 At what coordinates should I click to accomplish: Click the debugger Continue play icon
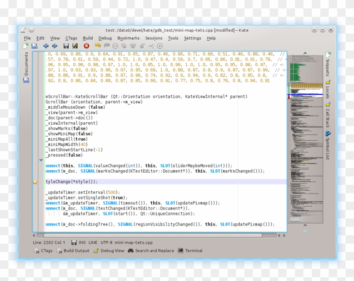click(x=160, y=46)
